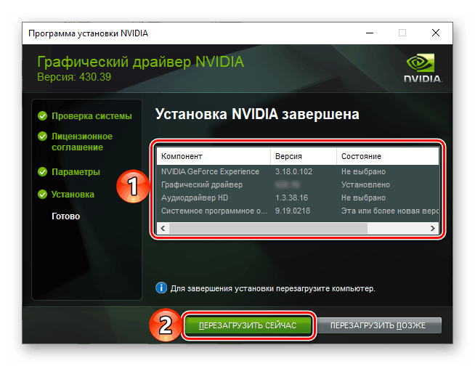This screenshot has height=366, width=475.
Task: Click Эта или более новая status cell
Action: (390, 211)
